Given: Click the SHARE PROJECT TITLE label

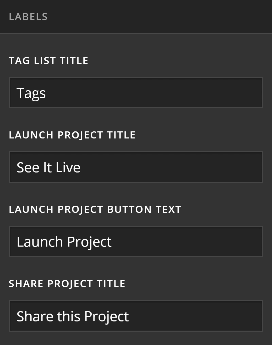Looking at the screenshot, I should 67,283.
